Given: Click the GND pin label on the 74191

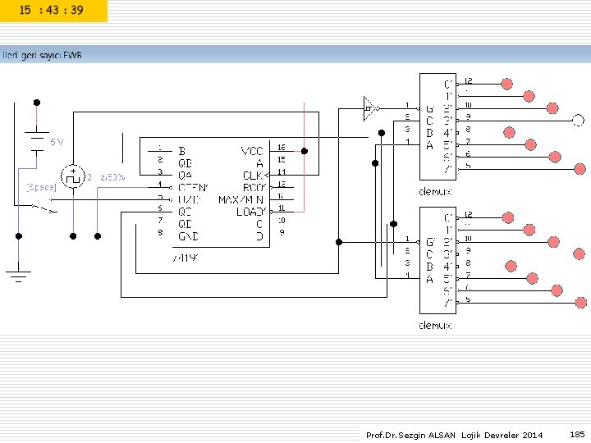Looking at the screenshot, I should click(188, 236).
